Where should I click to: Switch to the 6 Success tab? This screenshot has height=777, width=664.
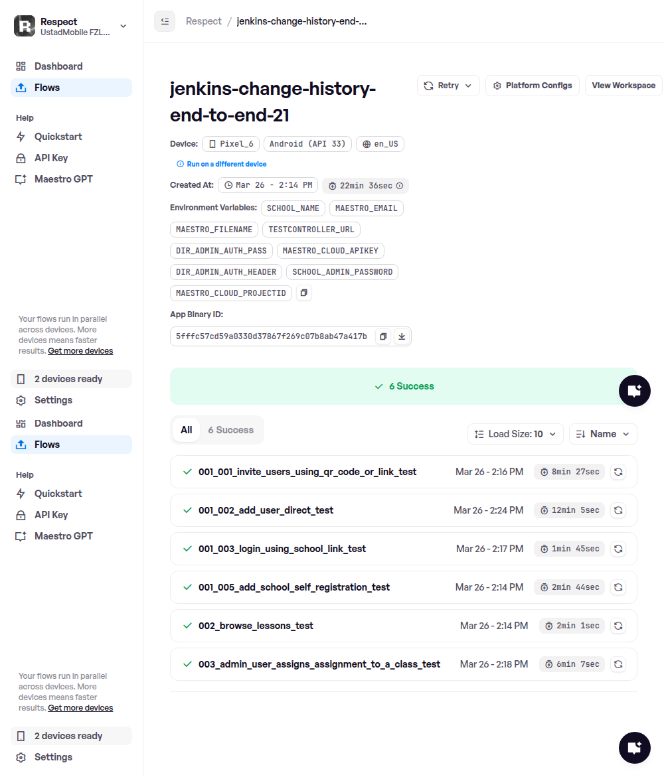point(230,430)
